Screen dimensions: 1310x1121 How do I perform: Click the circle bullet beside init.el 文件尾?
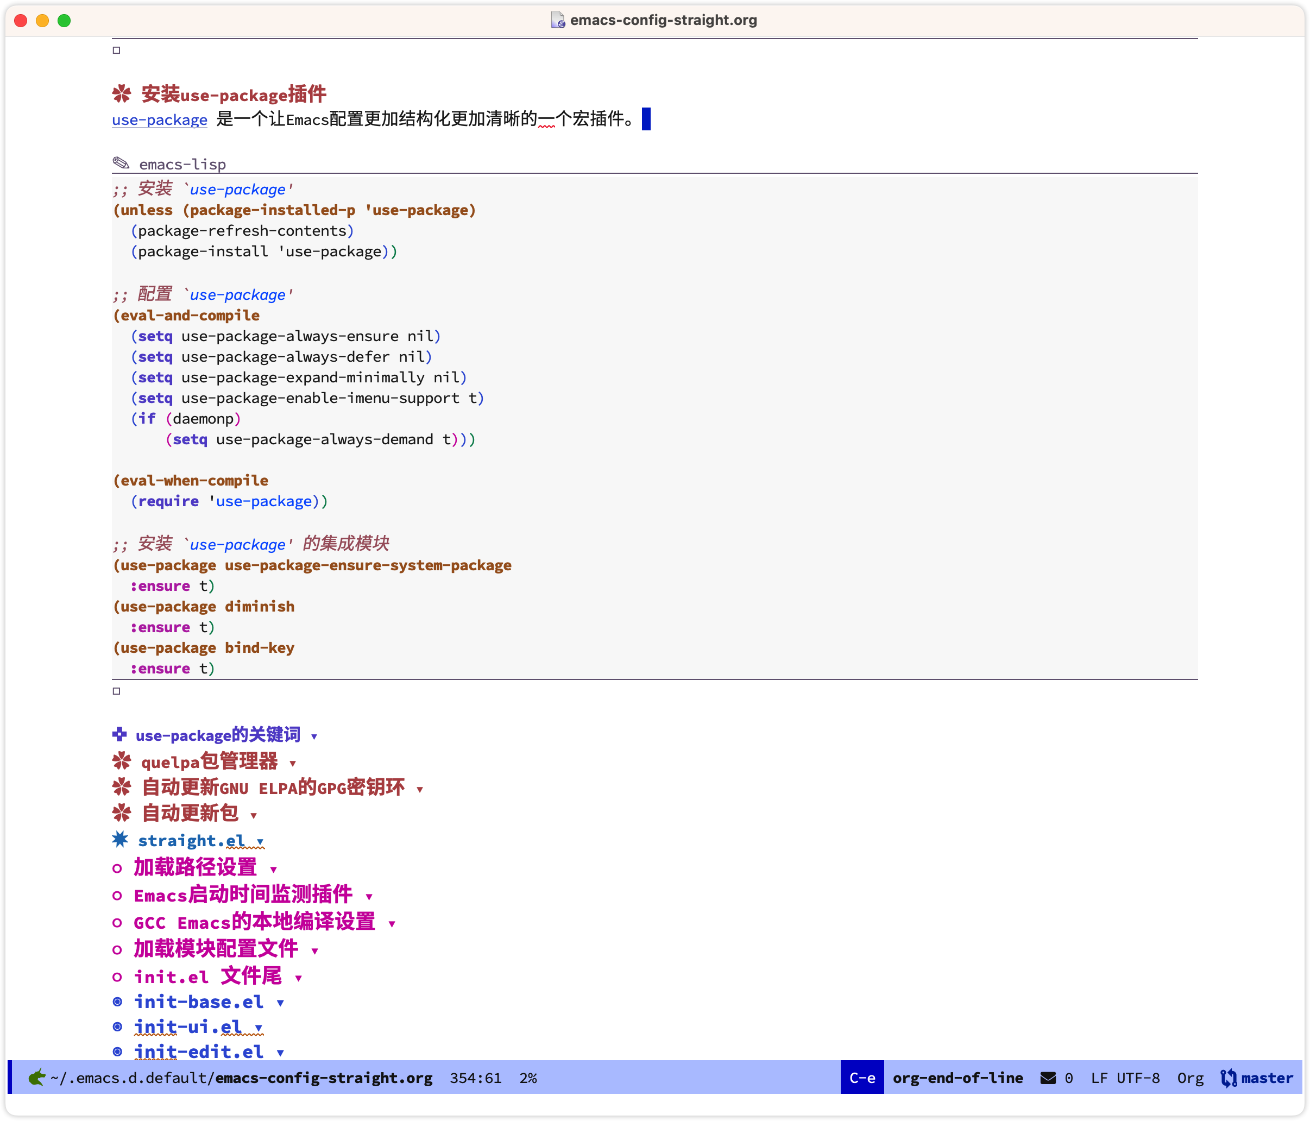pyautogui.click(x=117, y=978)
